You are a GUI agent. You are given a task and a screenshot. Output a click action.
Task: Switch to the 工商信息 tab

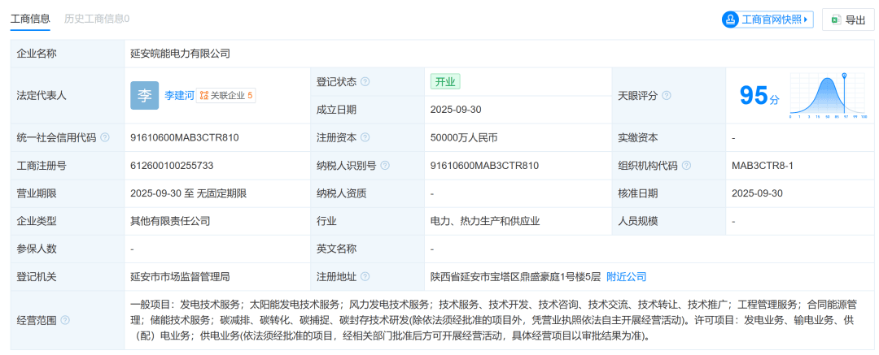click(x=29, y=18)
